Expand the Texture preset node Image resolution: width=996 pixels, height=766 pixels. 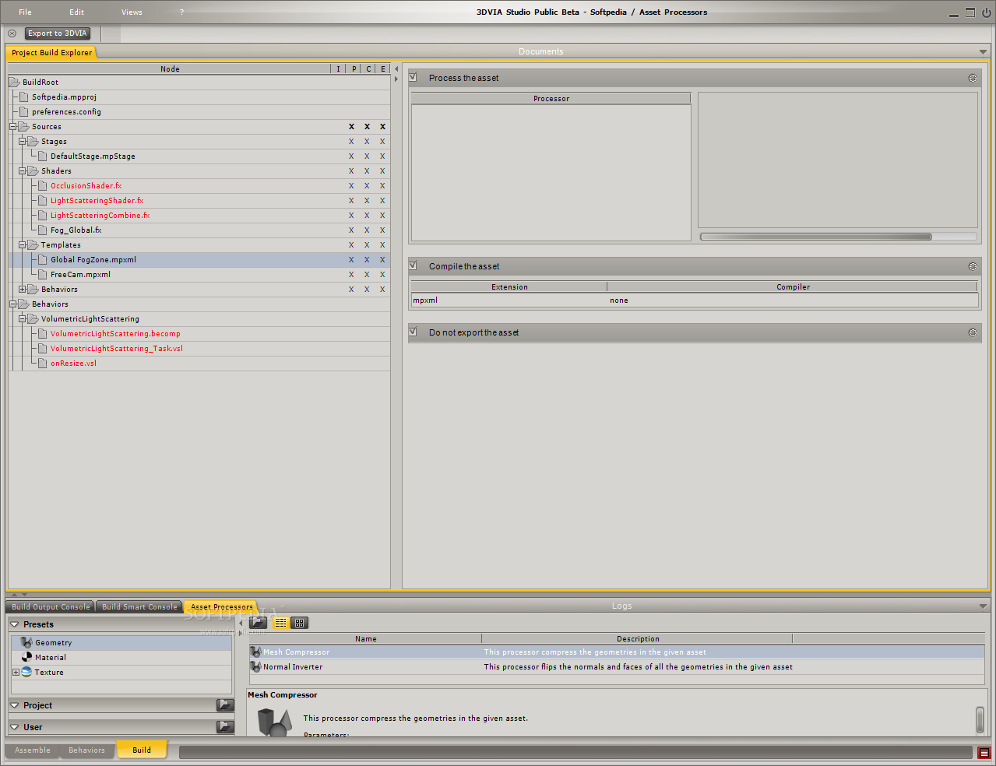16,672
